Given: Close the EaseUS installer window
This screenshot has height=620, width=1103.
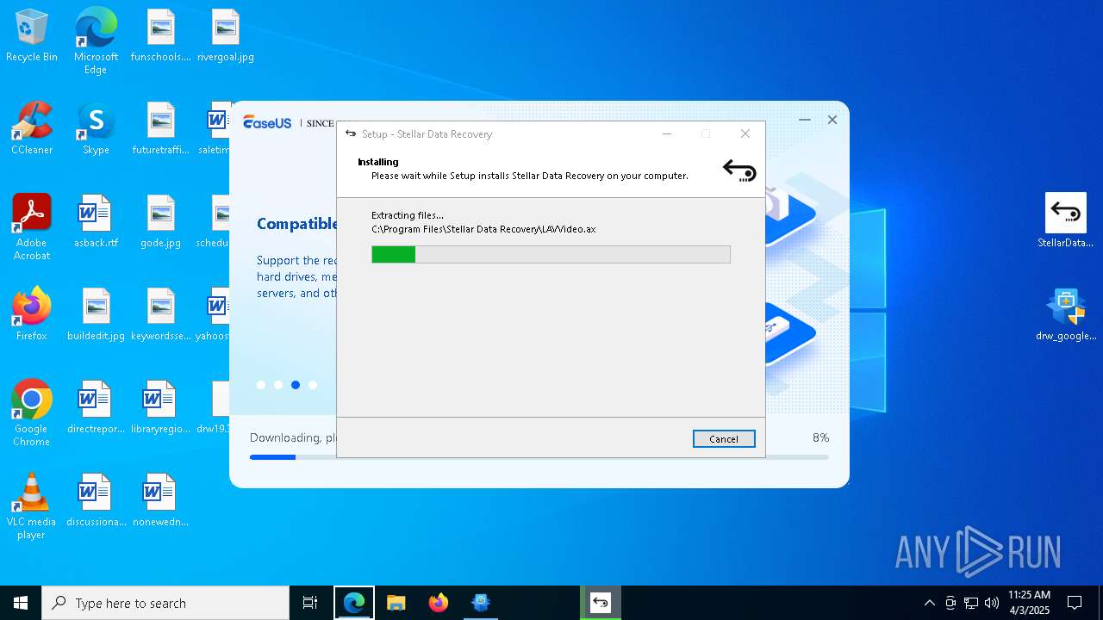Looking at the screenshot, I should tap(832, 120).
